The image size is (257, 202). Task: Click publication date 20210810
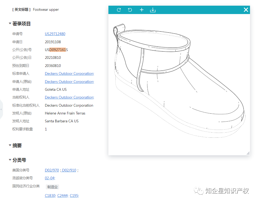[53, 58]
